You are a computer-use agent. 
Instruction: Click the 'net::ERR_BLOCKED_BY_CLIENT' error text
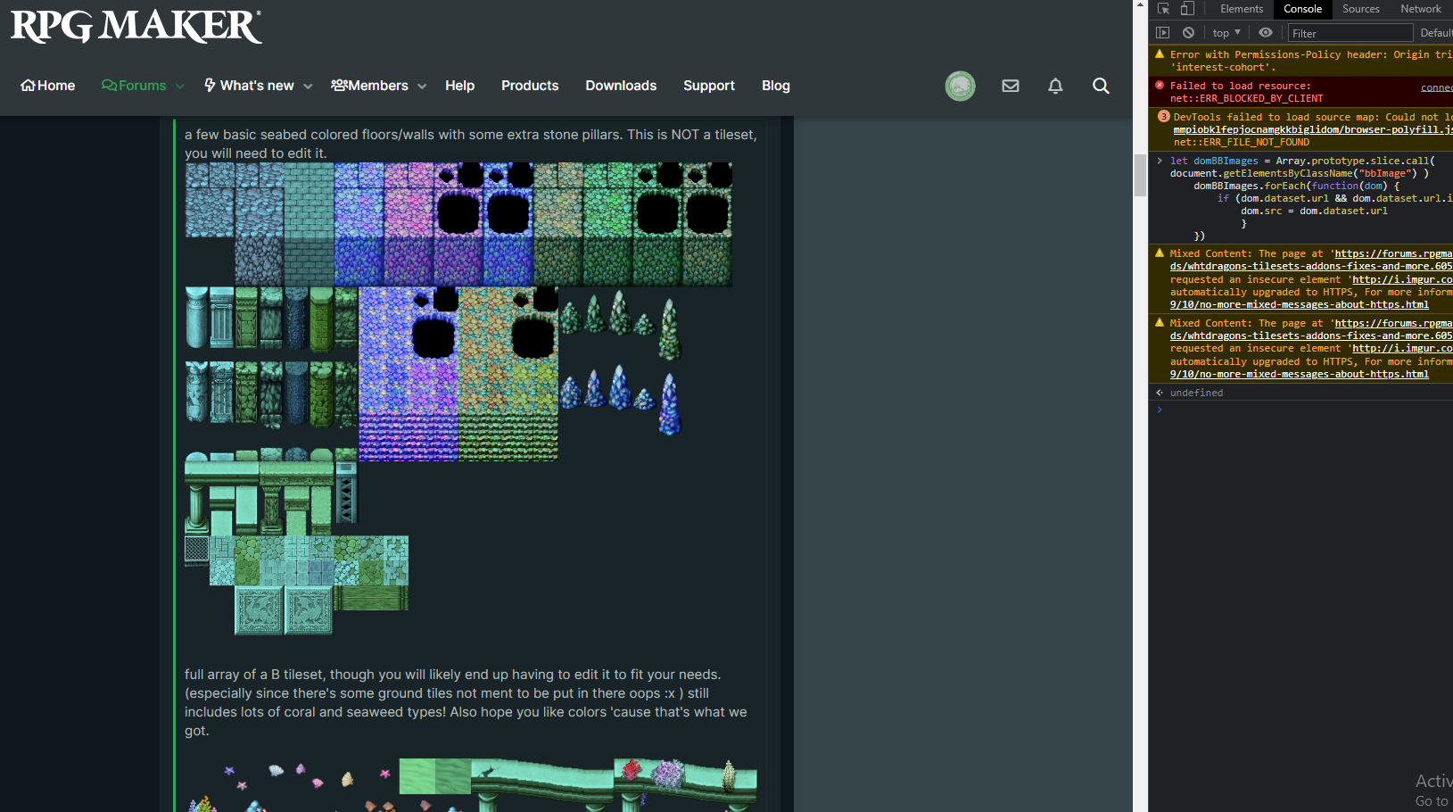click(x=1246, y=98)
